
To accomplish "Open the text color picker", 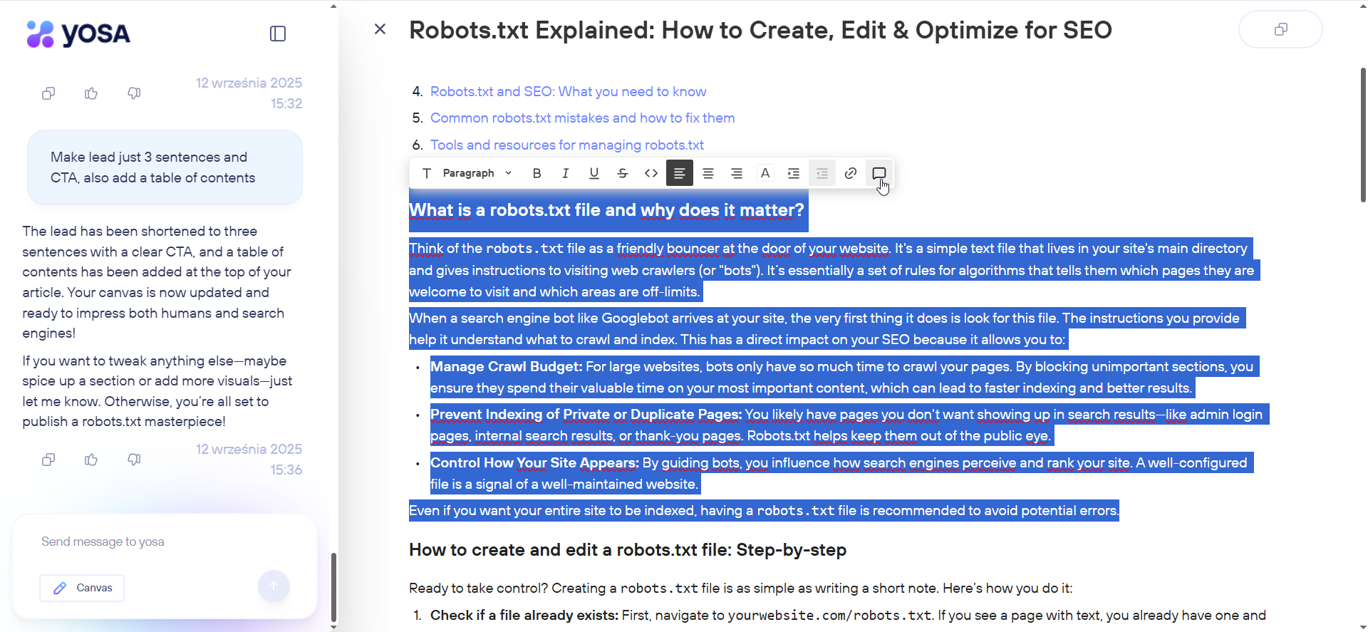I will (x=765, y=173).
